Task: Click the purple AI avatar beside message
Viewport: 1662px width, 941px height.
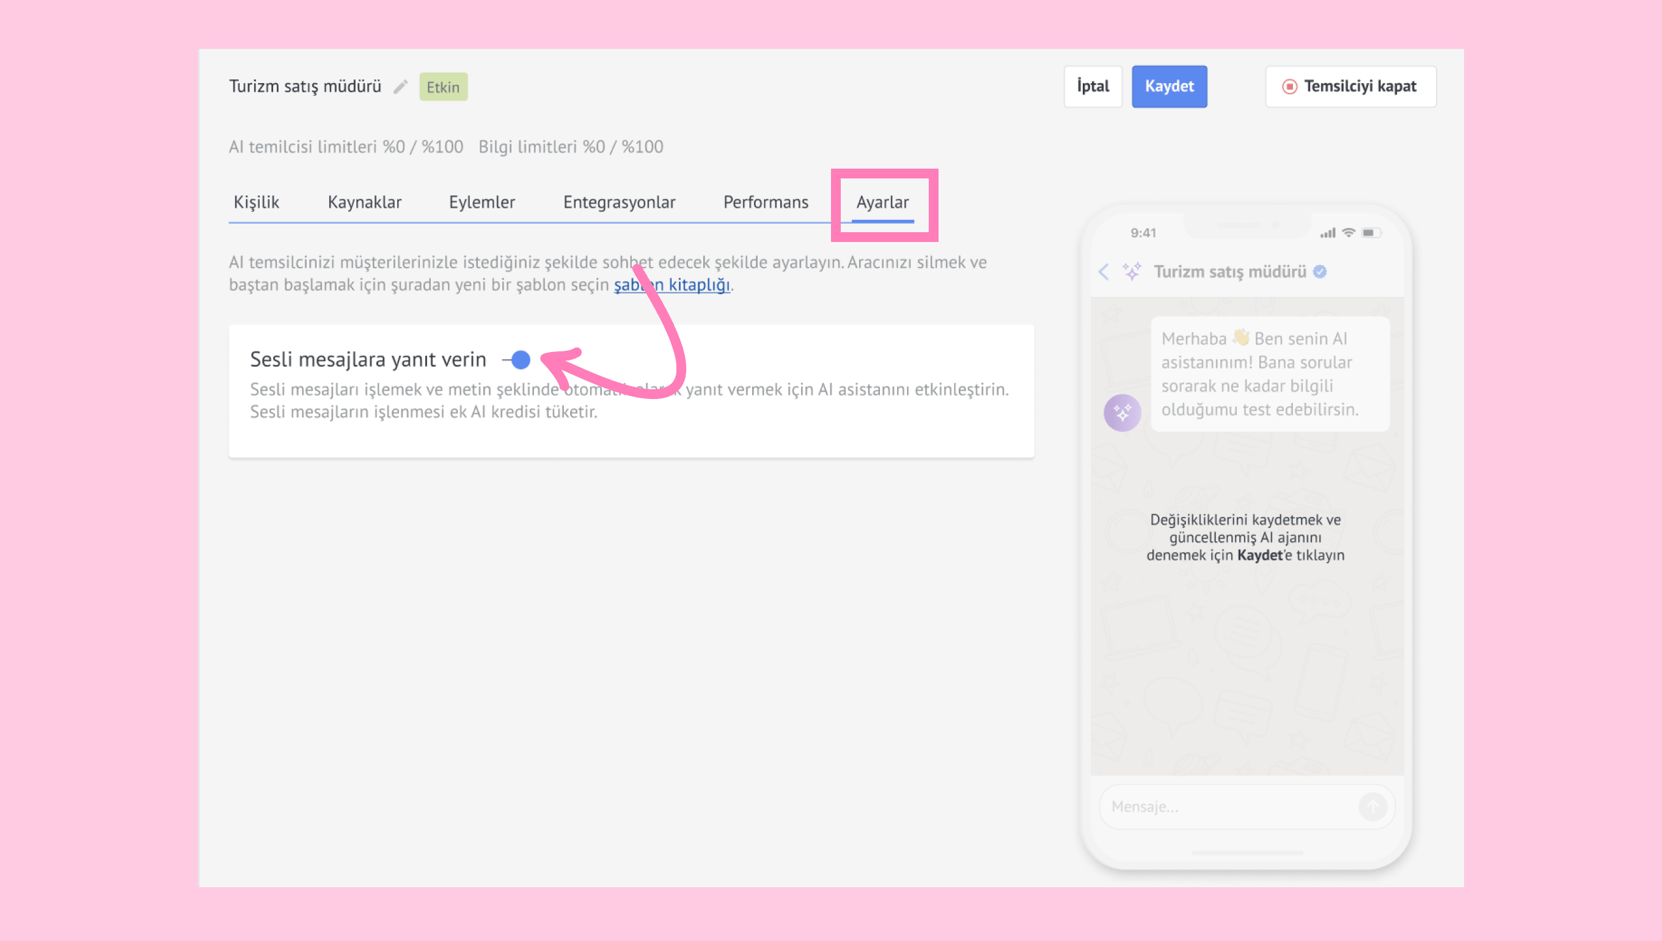Action: (x=1122, y=412)
